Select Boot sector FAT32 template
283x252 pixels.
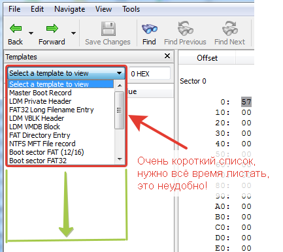61,161
